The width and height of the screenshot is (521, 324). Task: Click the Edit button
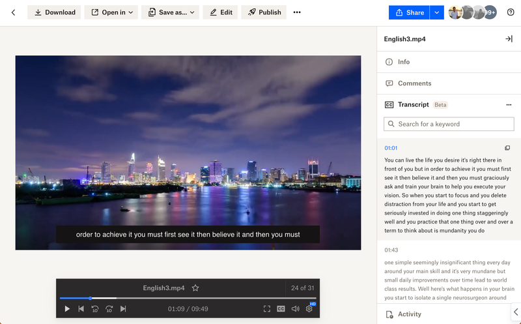click(x=220, y=12)
